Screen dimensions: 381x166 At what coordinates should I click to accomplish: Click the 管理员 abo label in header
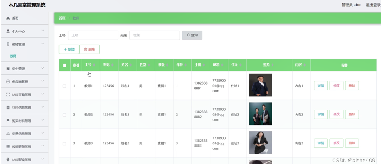pyautogui.click(x=351, y=5)
